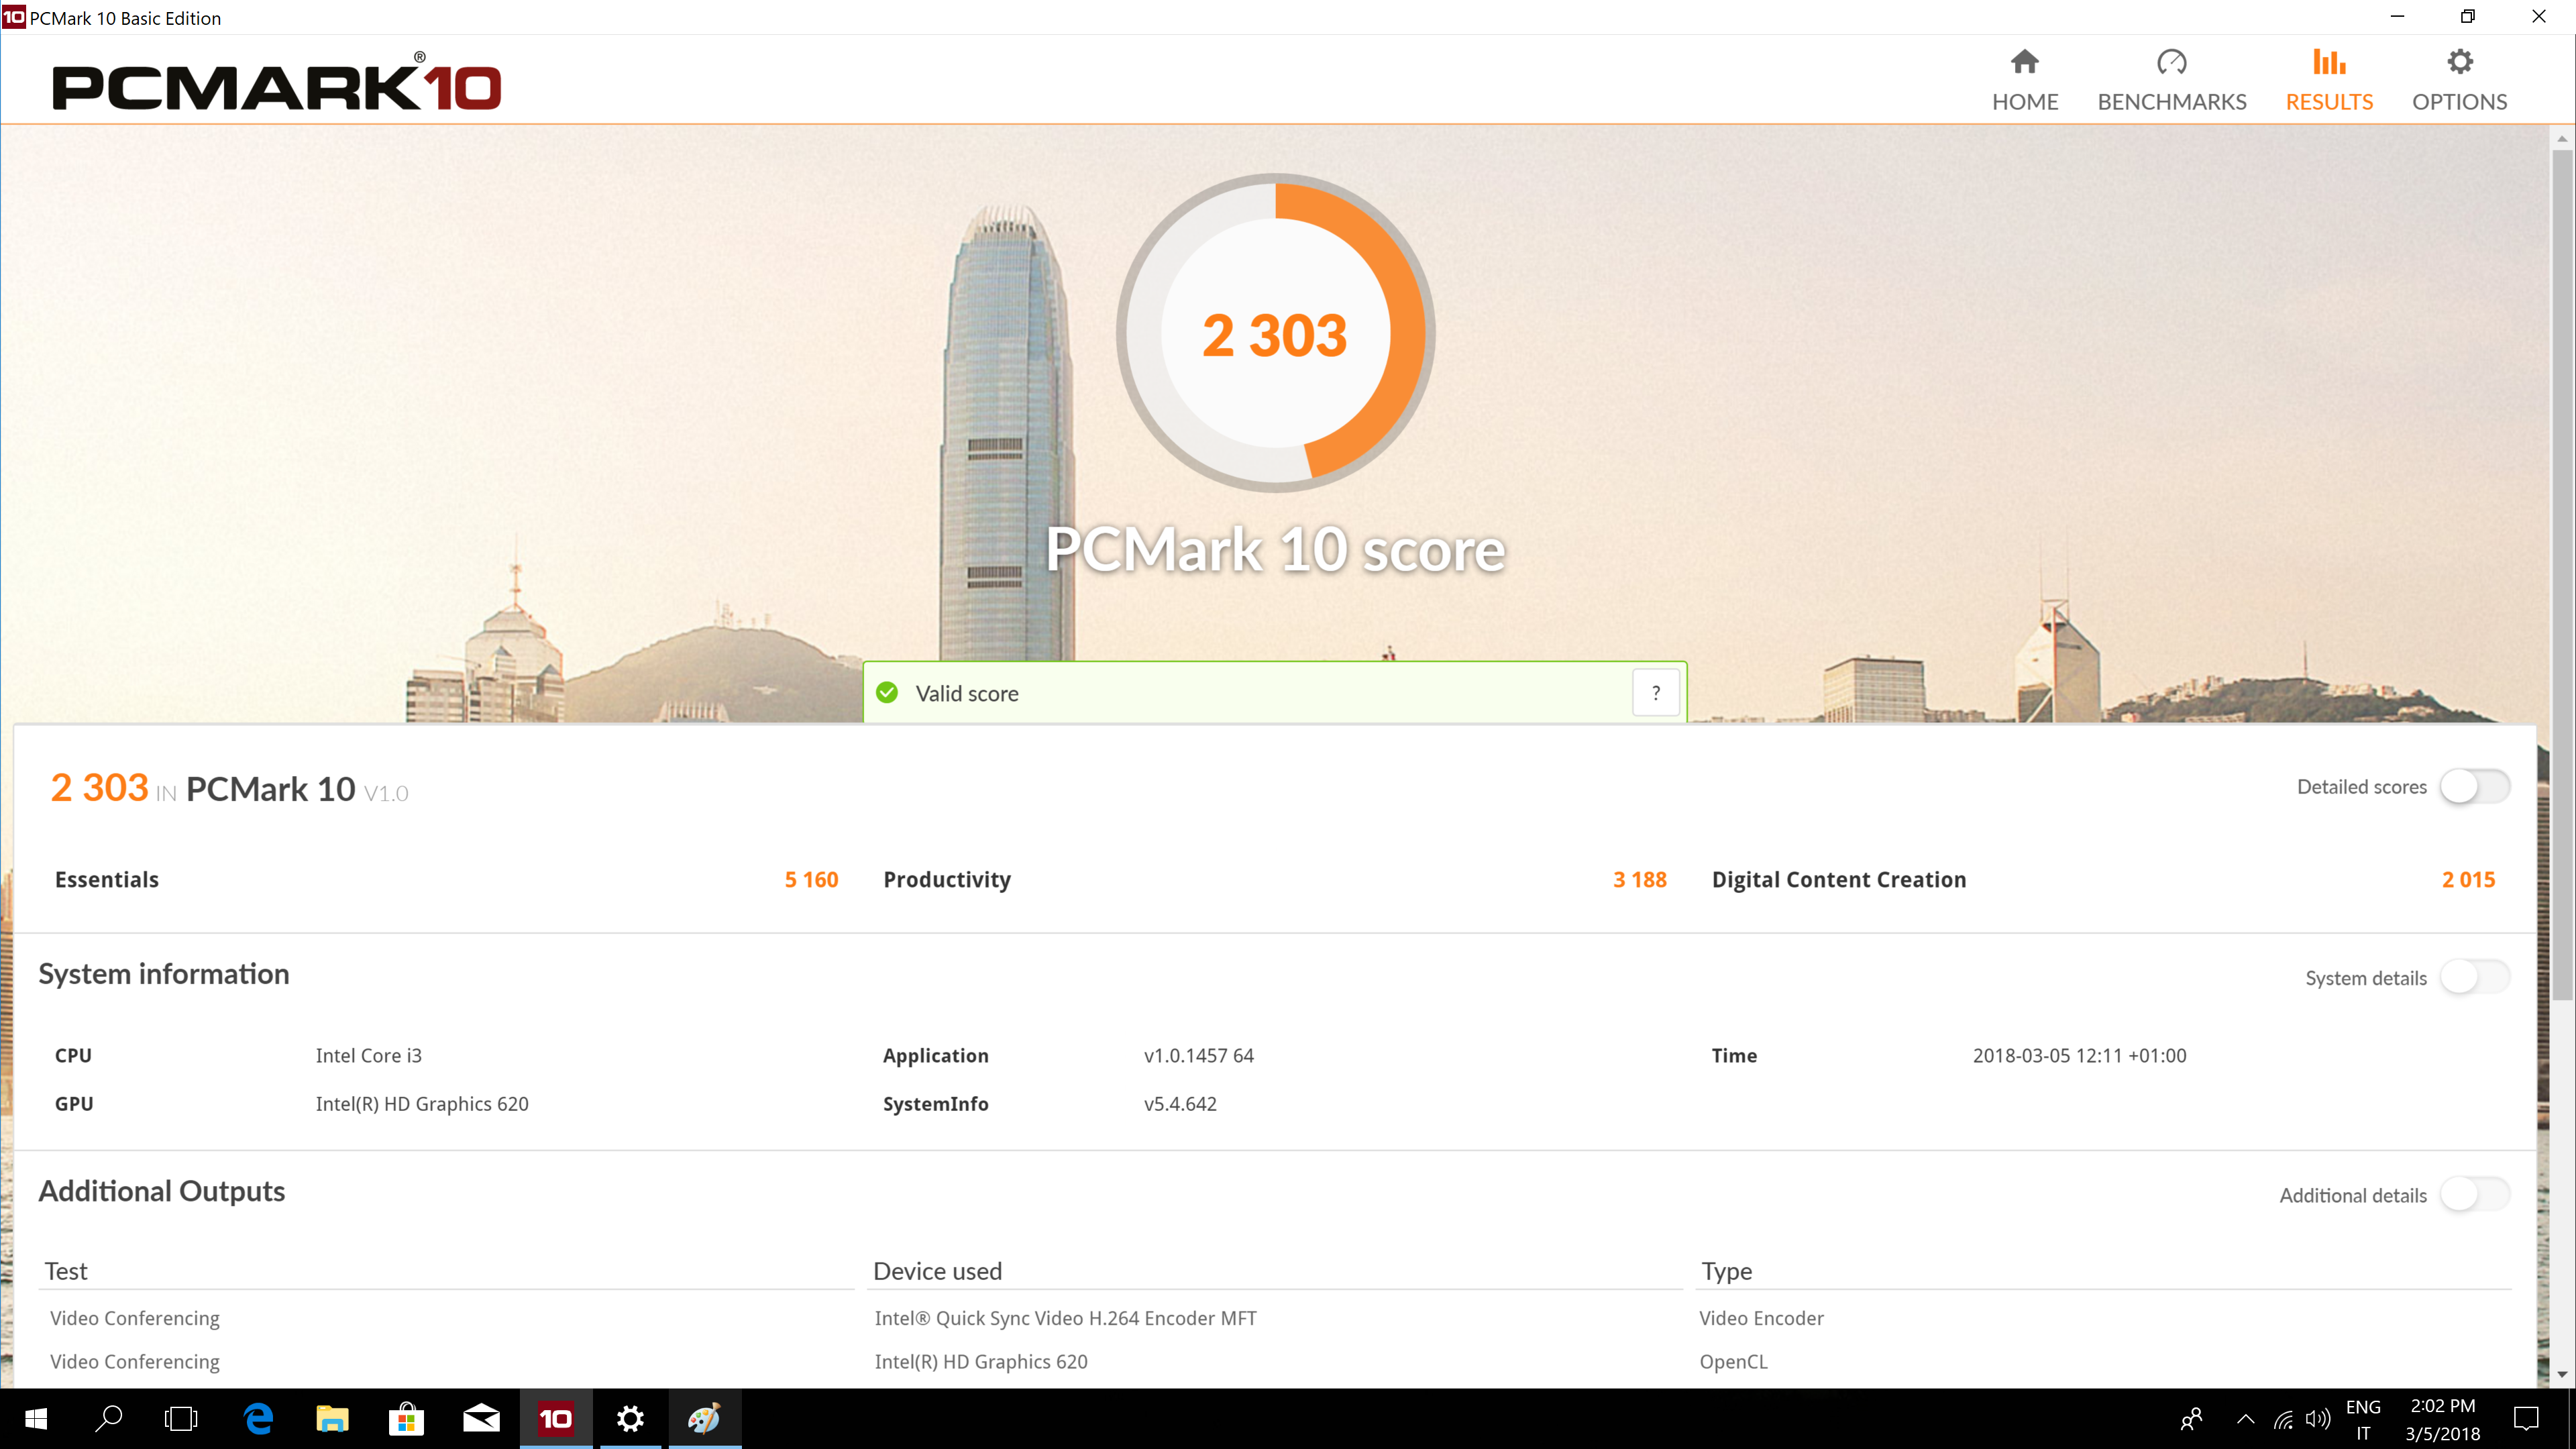The height and width of the screenshot is (1449, 2576).
Task: Click the scrollbar up arrow
Action: click(2561, 139)
